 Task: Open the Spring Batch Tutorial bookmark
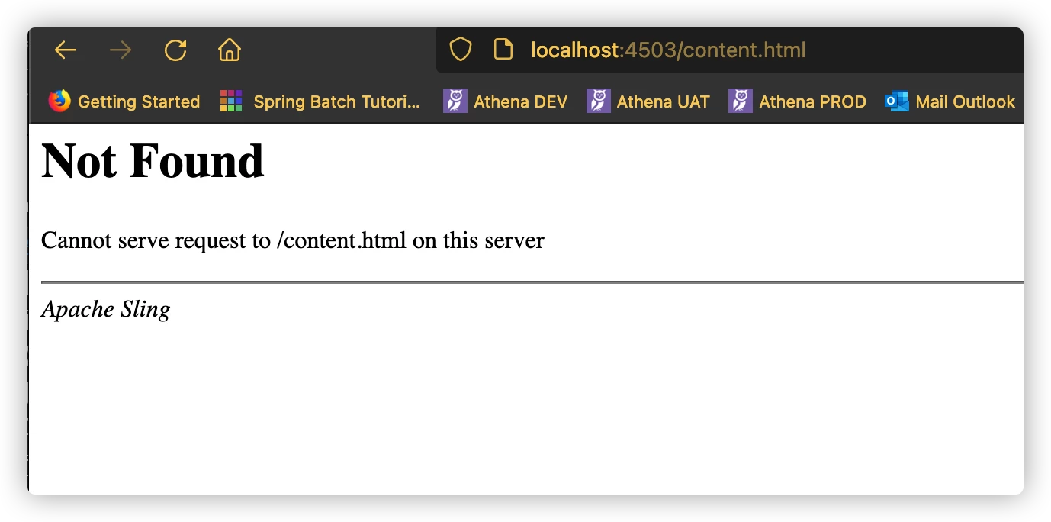tap(320, 101)
